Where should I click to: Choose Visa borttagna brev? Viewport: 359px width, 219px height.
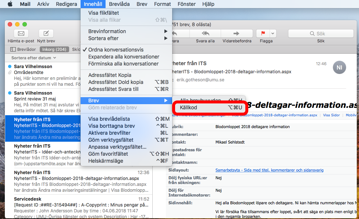tap(127, 126)
